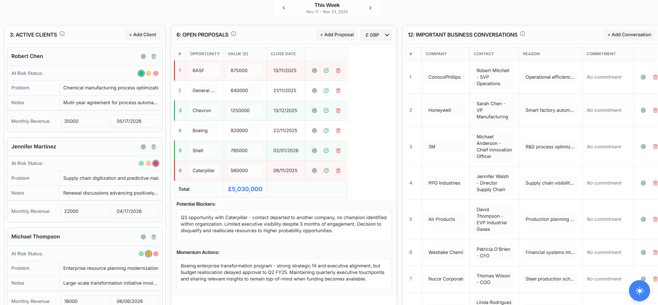Delete the Caterpillar proposal
The image size is (658, 305).
tap(338, 171)
